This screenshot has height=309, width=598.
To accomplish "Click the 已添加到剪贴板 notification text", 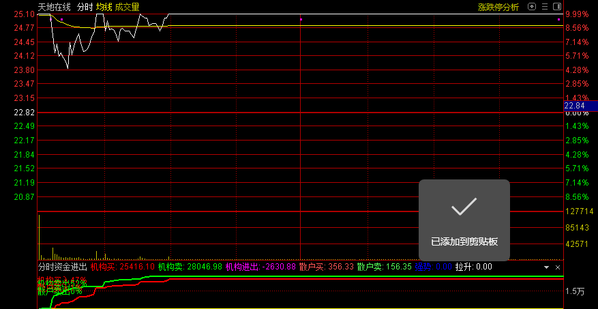I will tap(464, 241).
